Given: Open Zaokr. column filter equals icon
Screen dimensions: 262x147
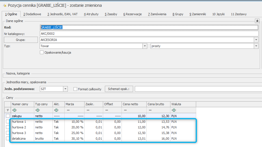Looking at the screenshot, I should (88, 110).
